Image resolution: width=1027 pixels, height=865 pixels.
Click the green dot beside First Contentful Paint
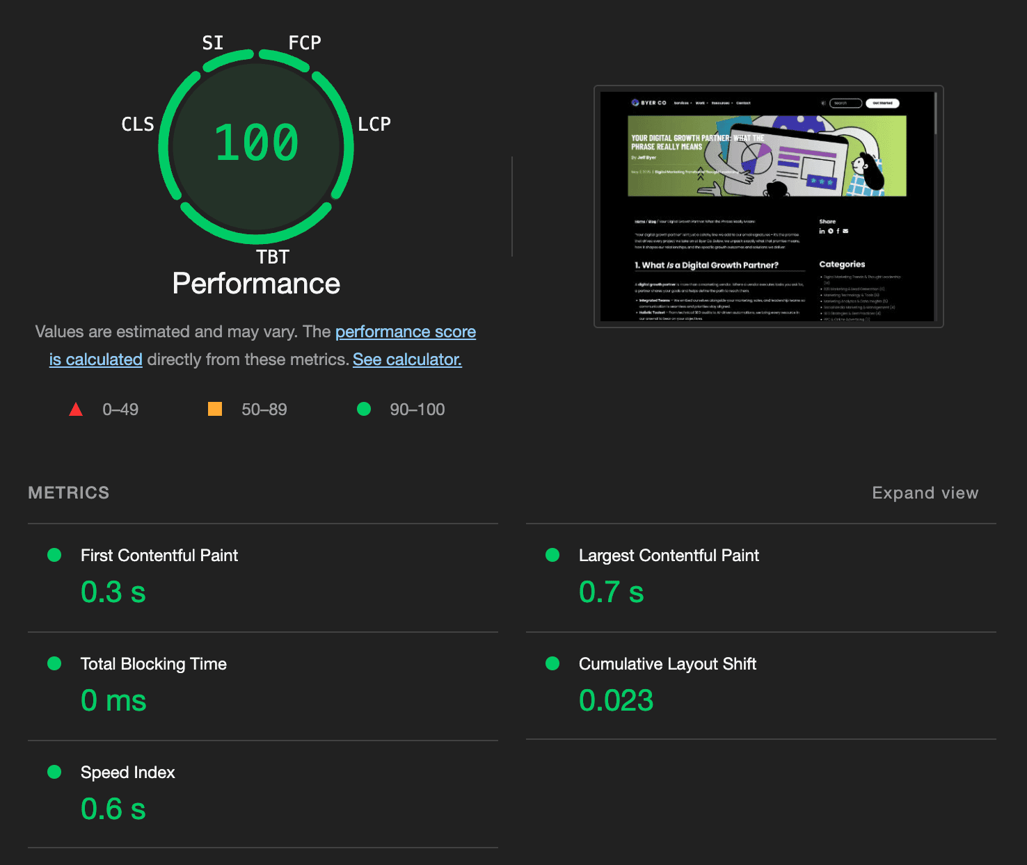(54, 555)
